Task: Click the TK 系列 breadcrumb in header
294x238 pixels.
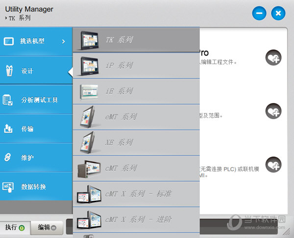Action: tap(20, 18)
